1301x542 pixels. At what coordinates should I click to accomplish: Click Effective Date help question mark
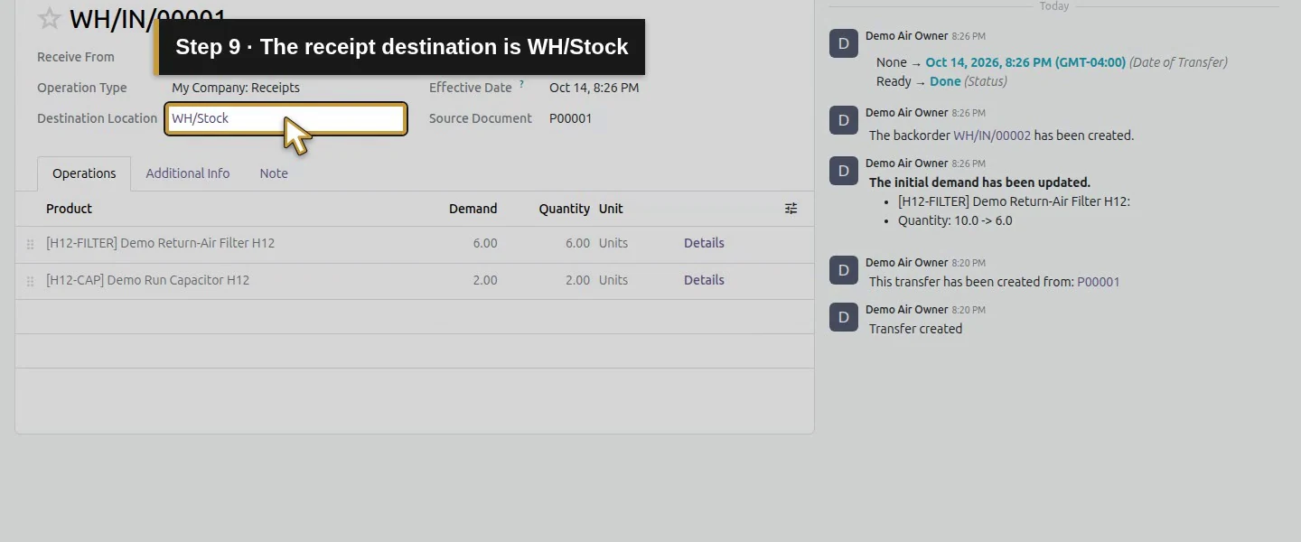tap(521, 84)
